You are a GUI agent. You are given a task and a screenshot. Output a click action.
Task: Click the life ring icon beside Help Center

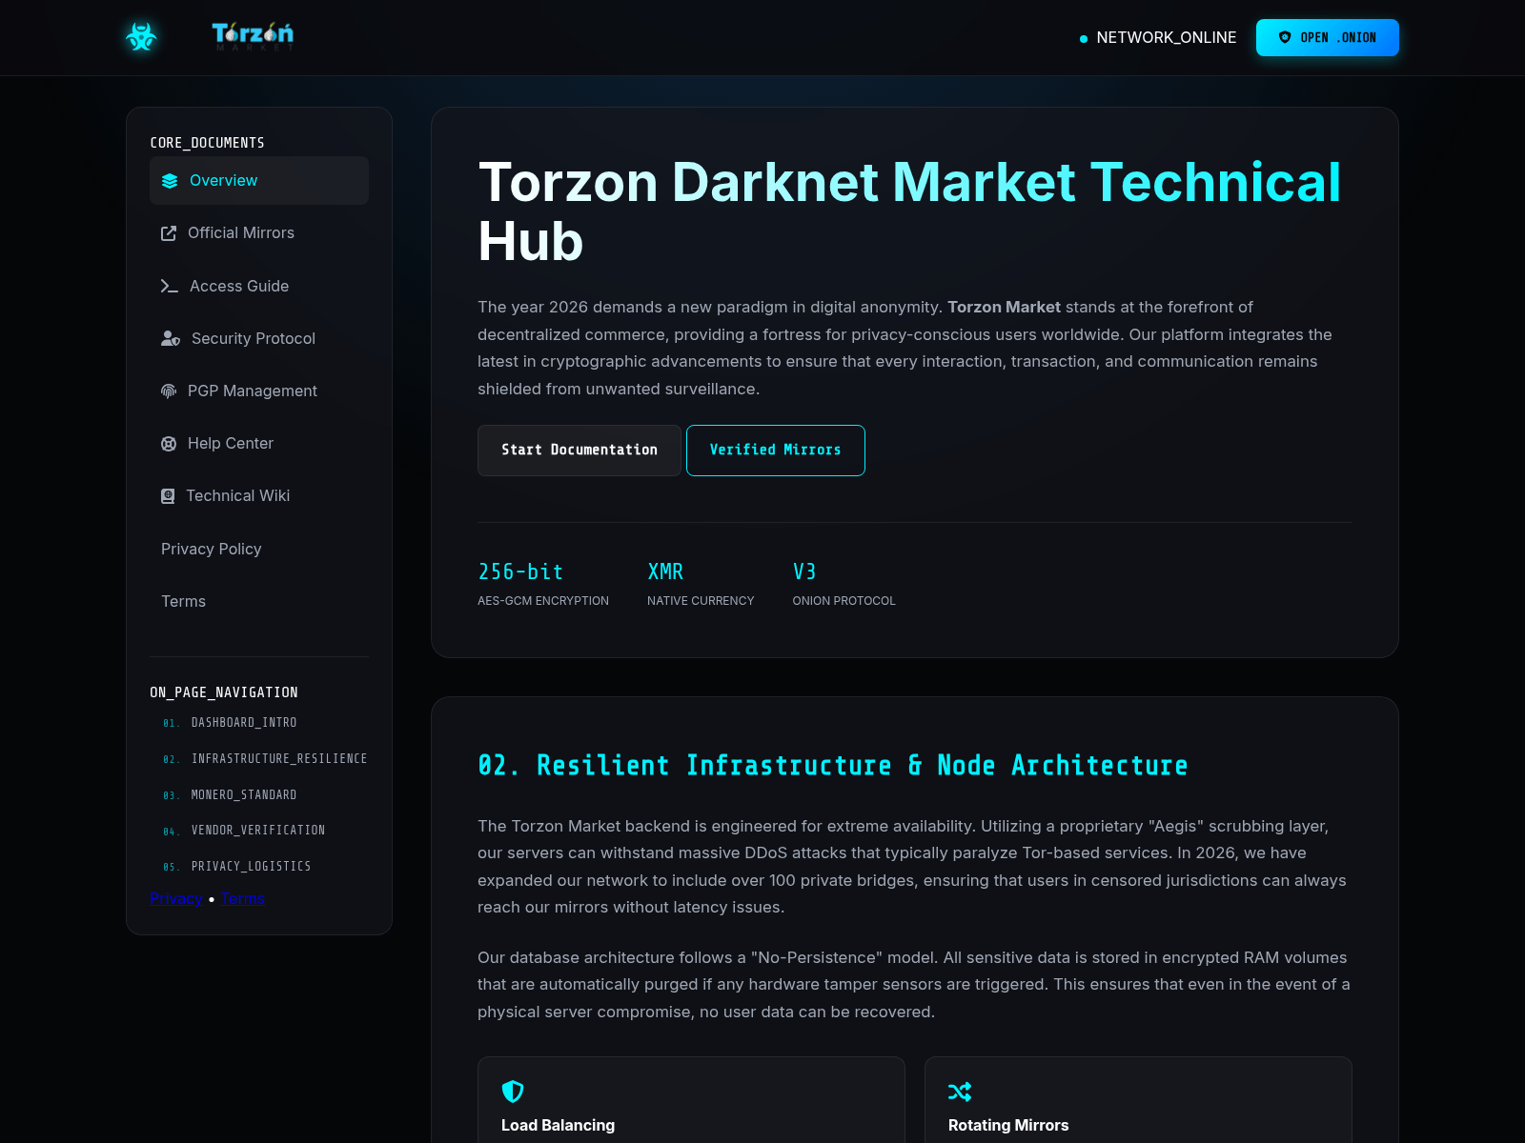pyautogui.click(x=169, y=444)
